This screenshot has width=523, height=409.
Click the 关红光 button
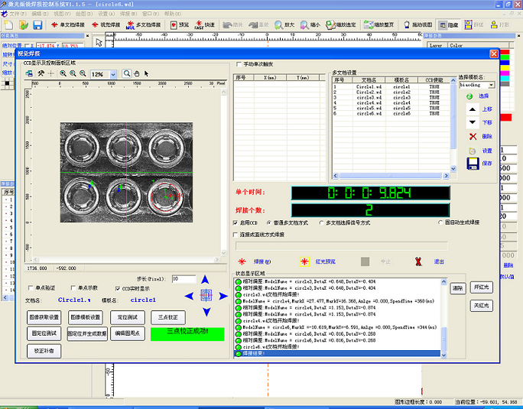pyautogui.click(x=481, y=306)
